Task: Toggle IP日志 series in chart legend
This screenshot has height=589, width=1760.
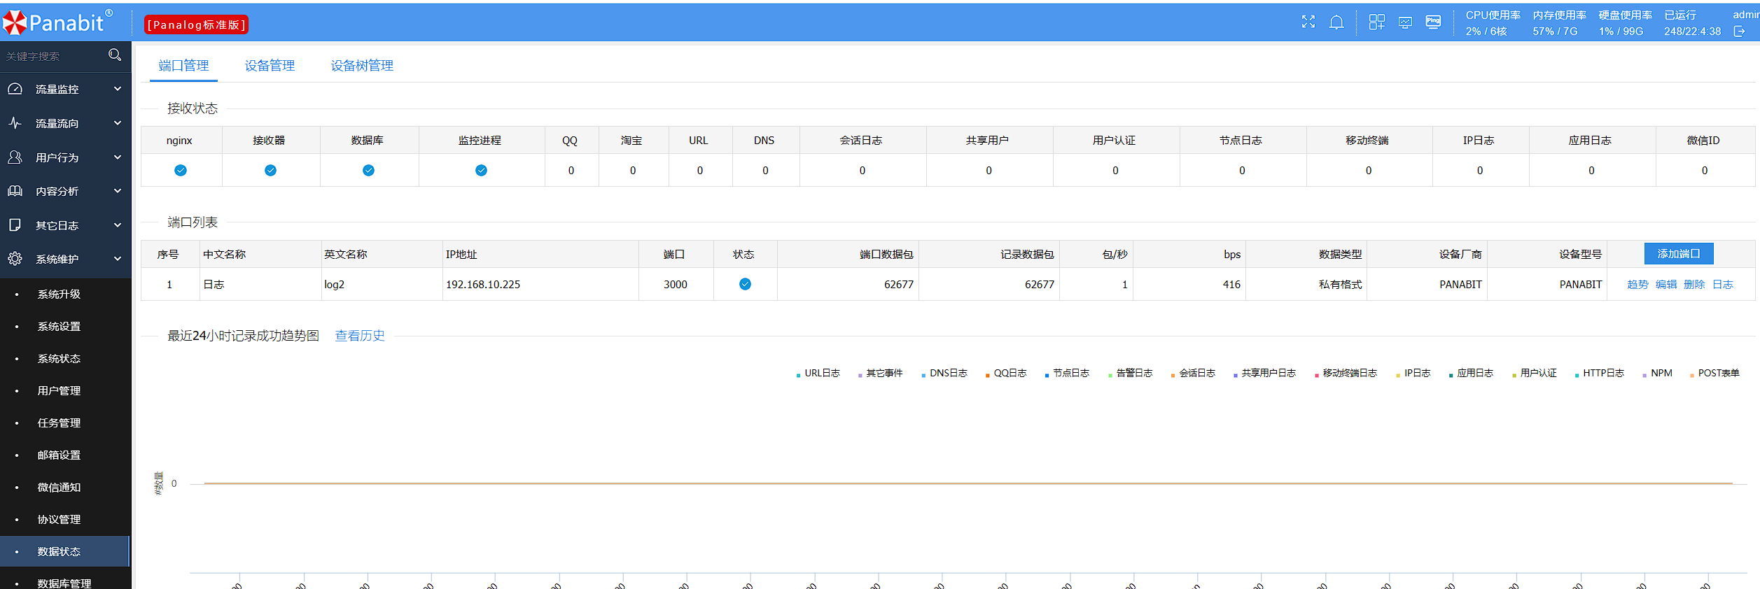Action: (x=1413, y=373)
